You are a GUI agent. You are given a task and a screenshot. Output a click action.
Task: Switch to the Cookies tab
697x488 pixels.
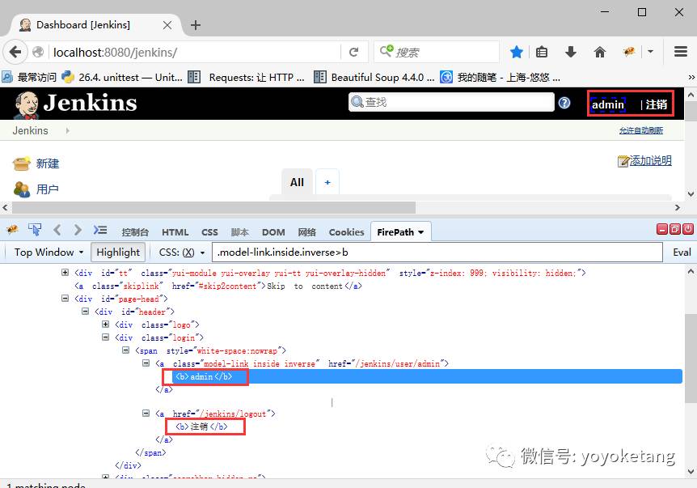click(x=346, y=232)
